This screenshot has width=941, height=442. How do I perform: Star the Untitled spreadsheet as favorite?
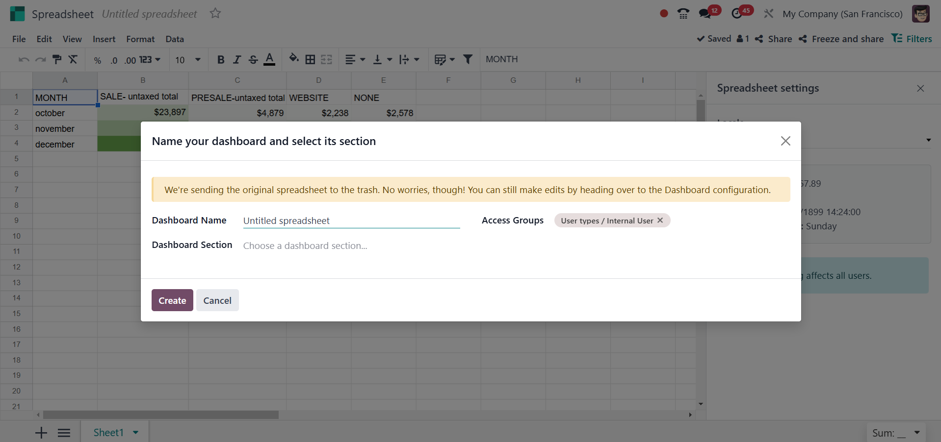point(215,14)
